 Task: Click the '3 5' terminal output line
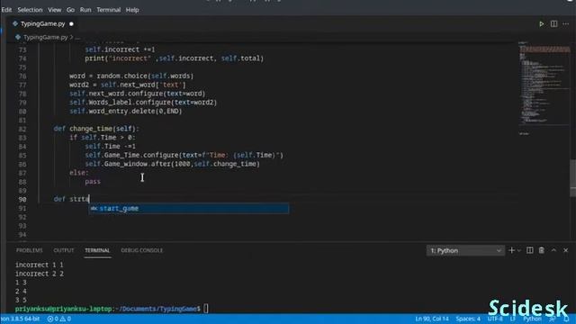[21, 300]
